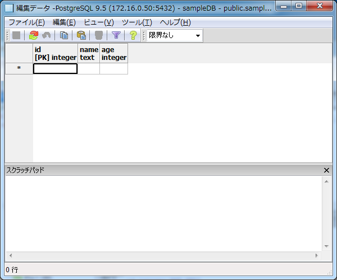Click the empty age cell in new row

point(113,68)
